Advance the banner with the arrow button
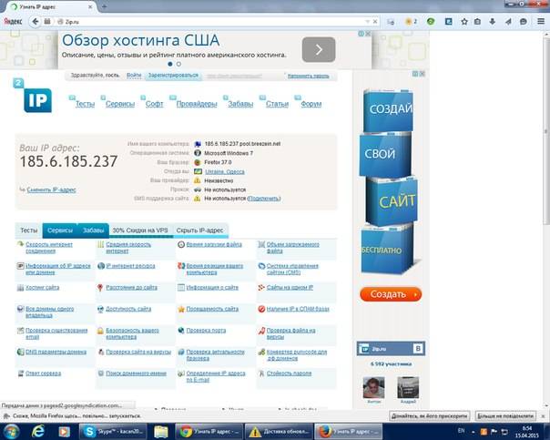 click(x=319, y=49)
